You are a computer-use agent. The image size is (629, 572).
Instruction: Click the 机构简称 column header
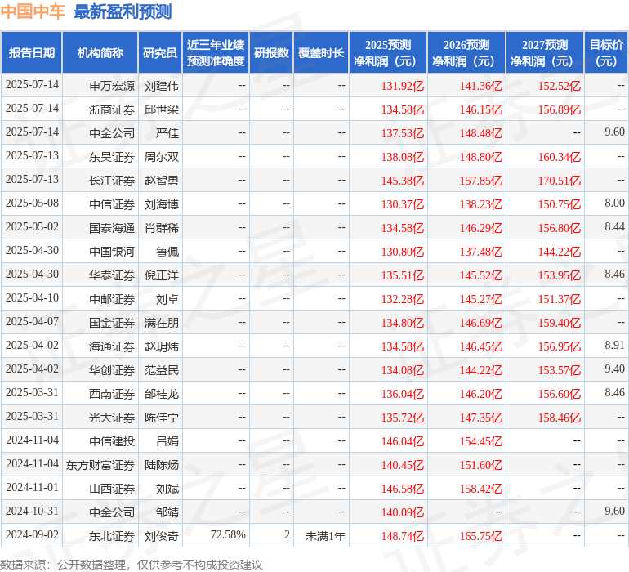(x=100, y=52)
